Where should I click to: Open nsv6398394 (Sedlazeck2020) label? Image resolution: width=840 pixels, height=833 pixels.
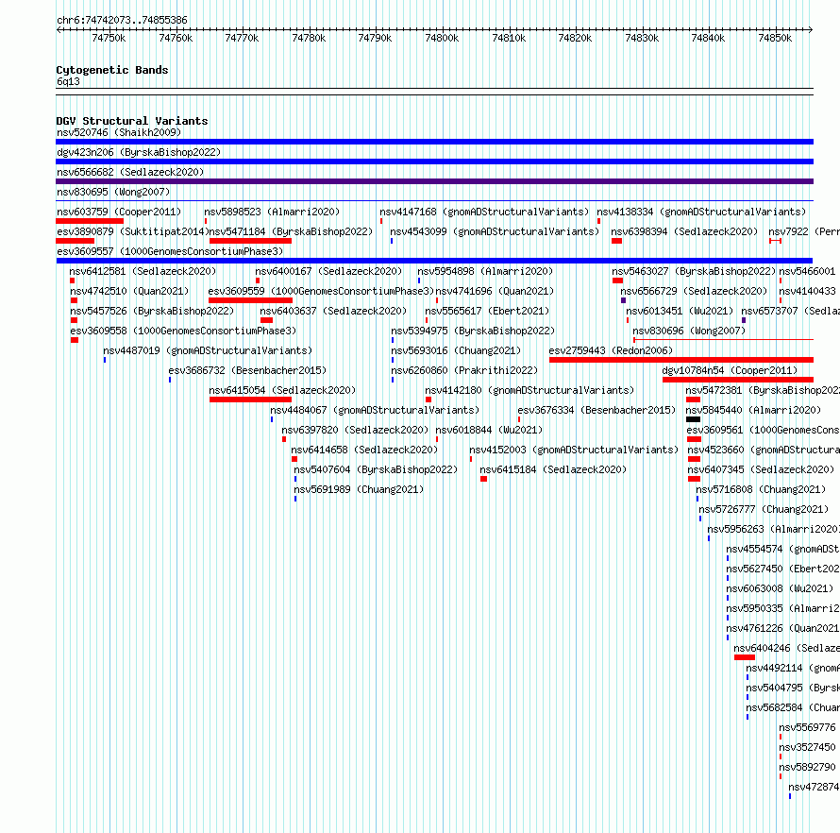tap(684, 231)
